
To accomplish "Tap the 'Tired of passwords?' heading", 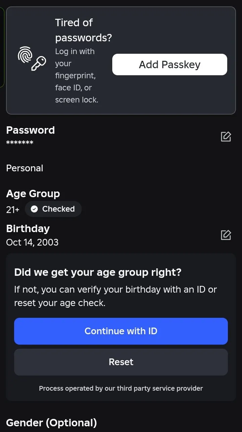I will coord(83,30).
